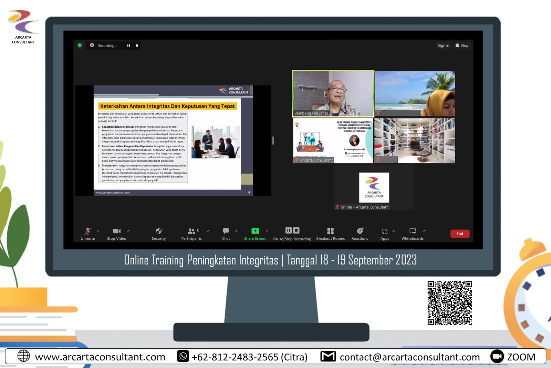This screenshot has height=368, width=551.
Task: Open the Apps panel
Action: pyautogui.click(x=385, y=231)
